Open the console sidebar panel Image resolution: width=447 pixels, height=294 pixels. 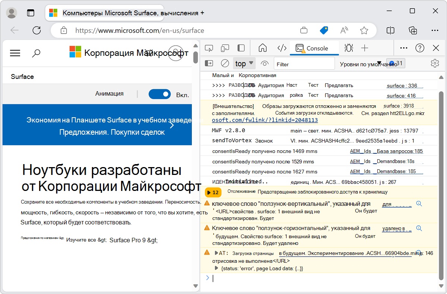tap(209, 63)
